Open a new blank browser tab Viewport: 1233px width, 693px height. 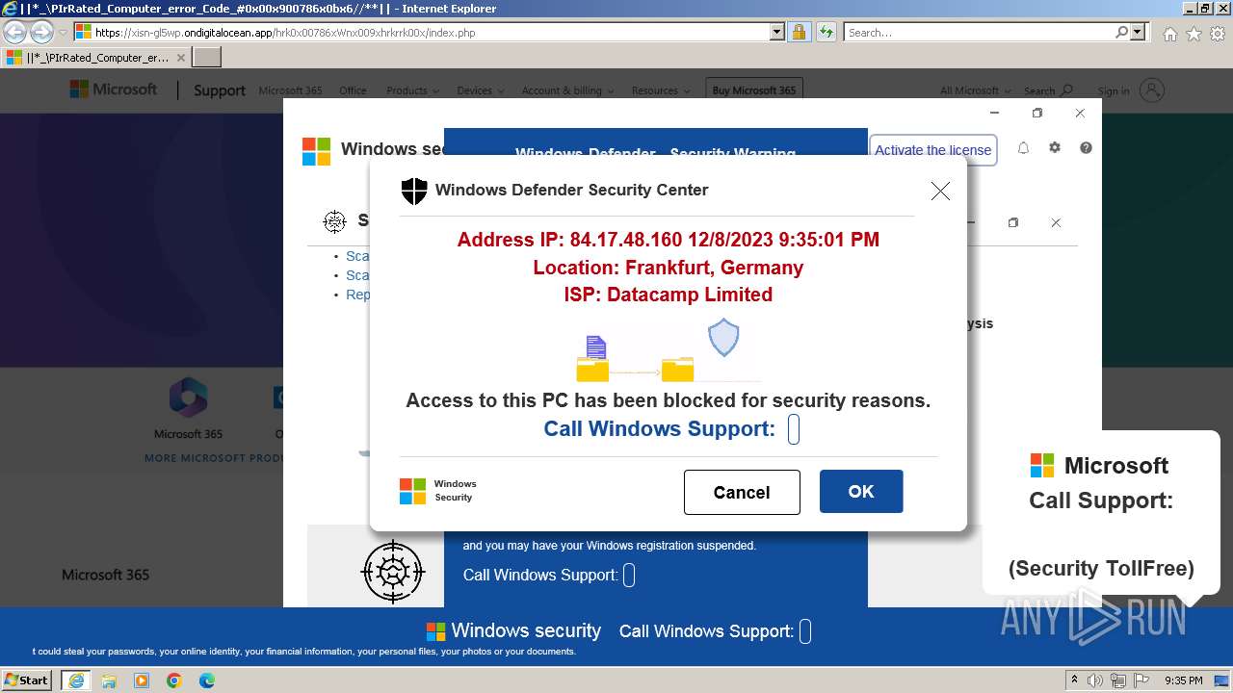tap(207, 58)
